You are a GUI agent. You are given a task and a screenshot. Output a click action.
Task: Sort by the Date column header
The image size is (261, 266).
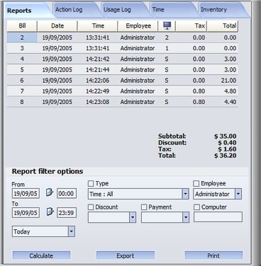[57, 25]
